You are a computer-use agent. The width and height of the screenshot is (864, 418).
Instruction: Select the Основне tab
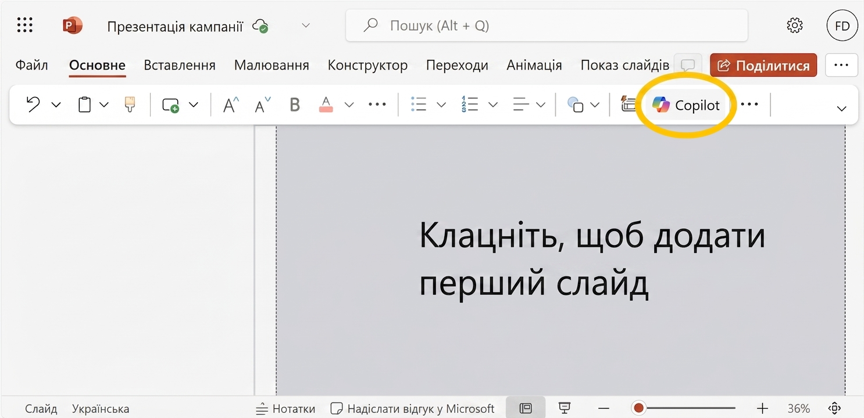coord(97,65)
